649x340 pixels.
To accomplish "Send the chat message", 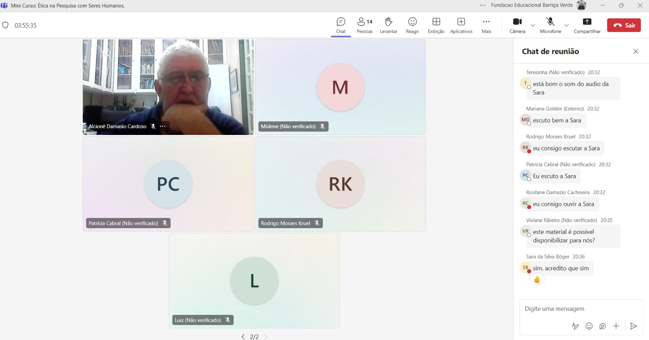I will [x=634, y=326].
